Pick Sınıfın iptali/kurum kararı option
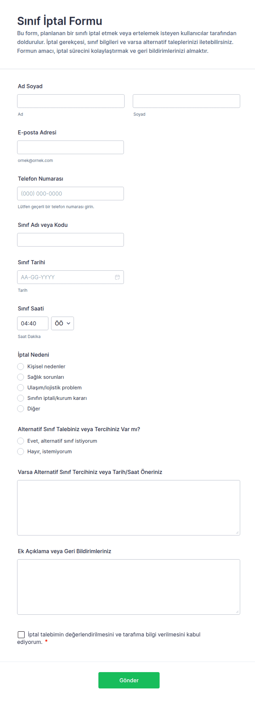Image resolution: width=255 pixels, height=702 pixels. (21, 398)
